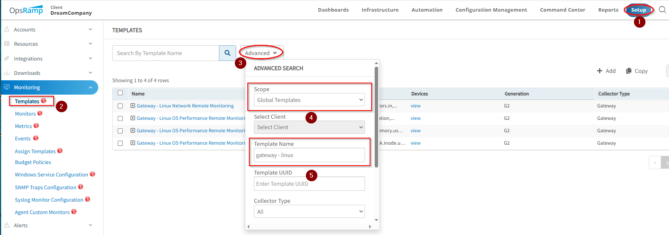Image resolution: width=669 pixels, height=235 pixels.
Task: Click the Monitoring monitor icon
Action: click(x=7, y=87)
